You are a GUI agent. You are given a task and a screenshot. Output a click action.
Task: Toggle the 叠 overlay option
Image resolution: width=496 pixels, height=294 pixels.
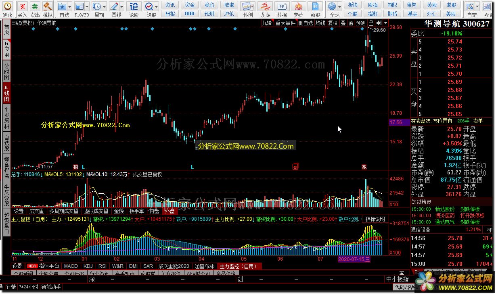tap(343, 23)
